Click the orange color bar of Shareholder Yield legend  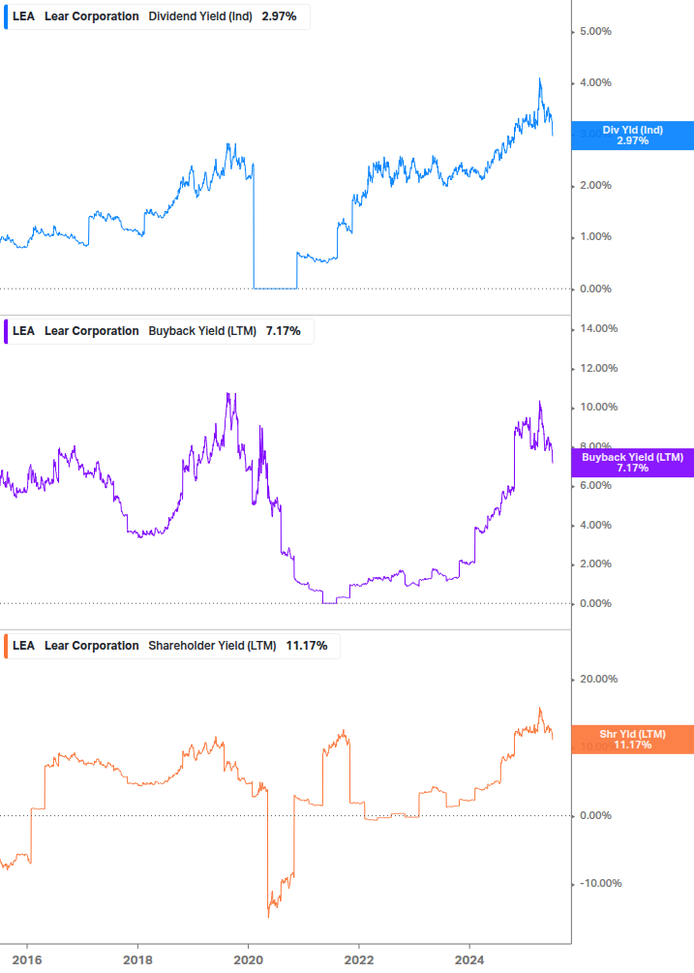click(6, 646)
